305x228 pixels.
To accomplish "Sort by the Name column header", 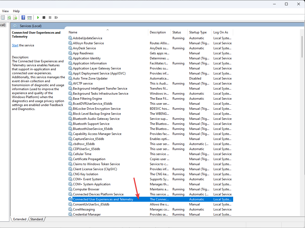I will [73, 32].
